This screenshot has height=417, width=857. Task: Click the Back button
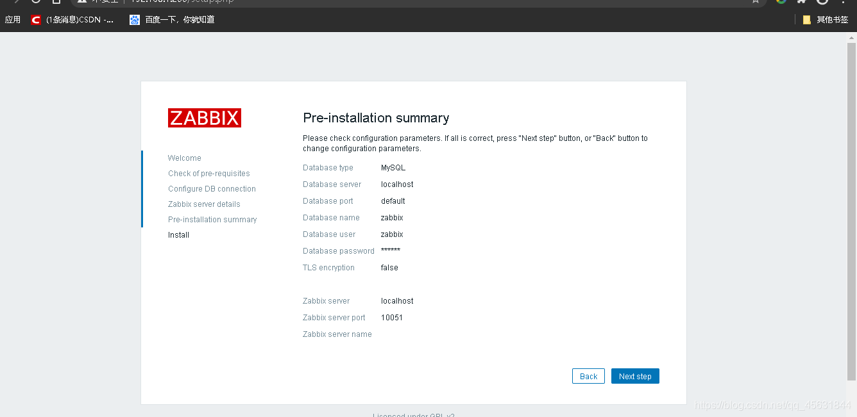(589, 376)
